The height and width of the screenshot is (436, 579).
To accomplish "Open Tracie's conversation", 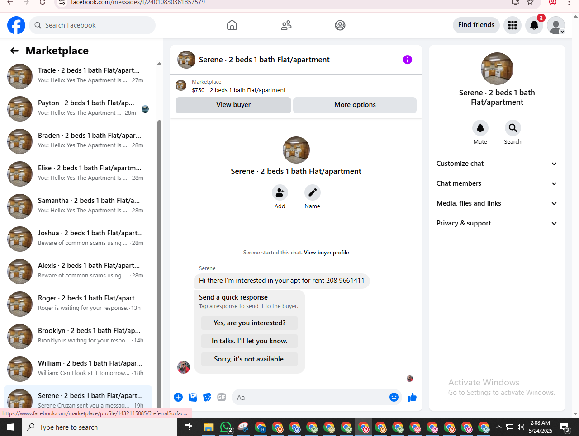I will [78, 76].
